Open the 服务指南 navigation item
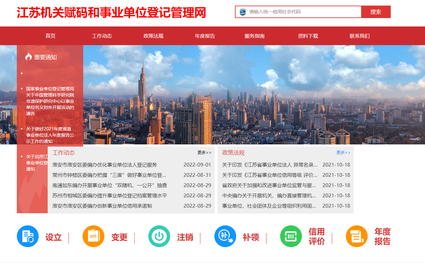Image resolution: width=425 pixels, height=263 pixels. pyautogui.click(x=255, y=36)
